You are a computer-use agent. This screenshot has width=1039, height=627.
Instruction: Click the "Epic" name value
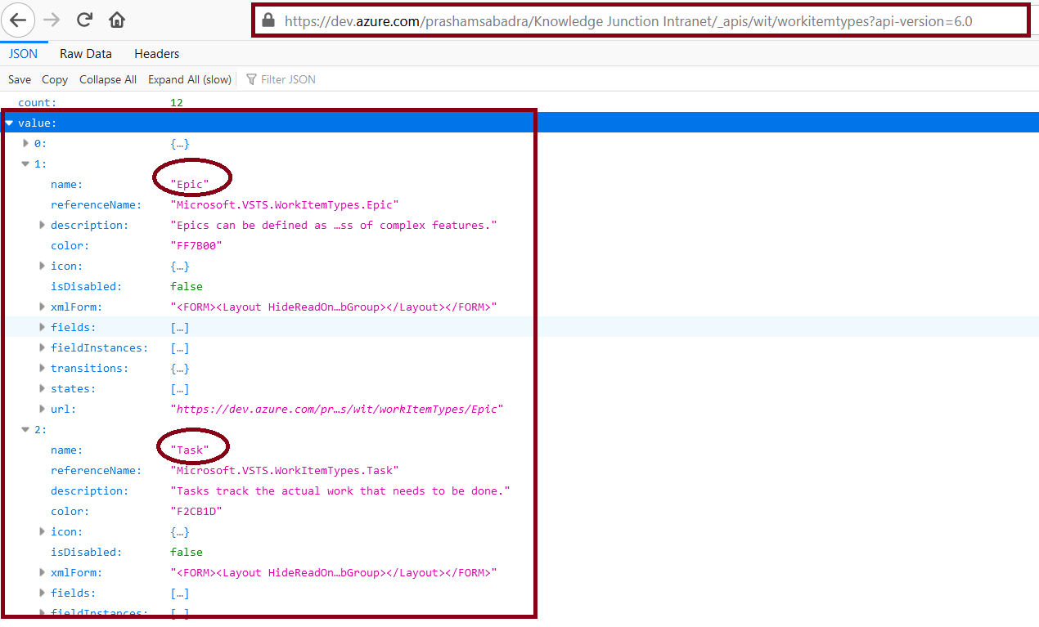click(190, 184)
